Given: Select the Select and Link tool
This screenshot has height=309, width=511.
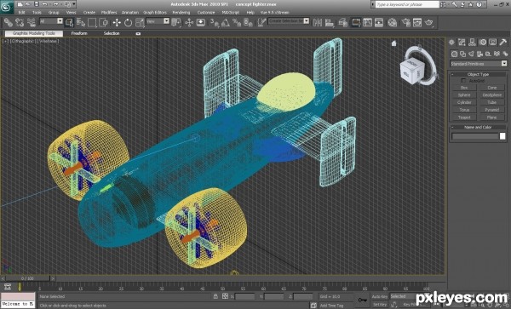Looking at the screenshot, I should click(9, 22).
